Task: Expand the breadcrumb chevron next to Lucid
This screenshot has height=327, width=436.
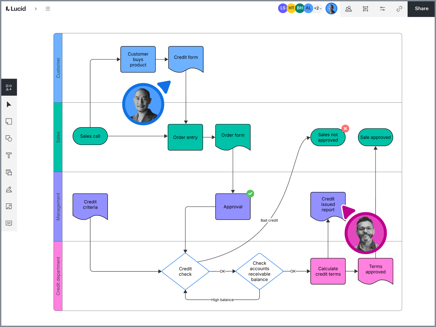Action: (x=36, y=9)
